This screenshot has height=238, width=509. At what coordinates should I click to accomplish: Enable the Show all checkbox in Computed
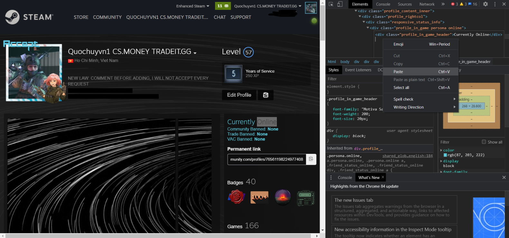point(484,142)
